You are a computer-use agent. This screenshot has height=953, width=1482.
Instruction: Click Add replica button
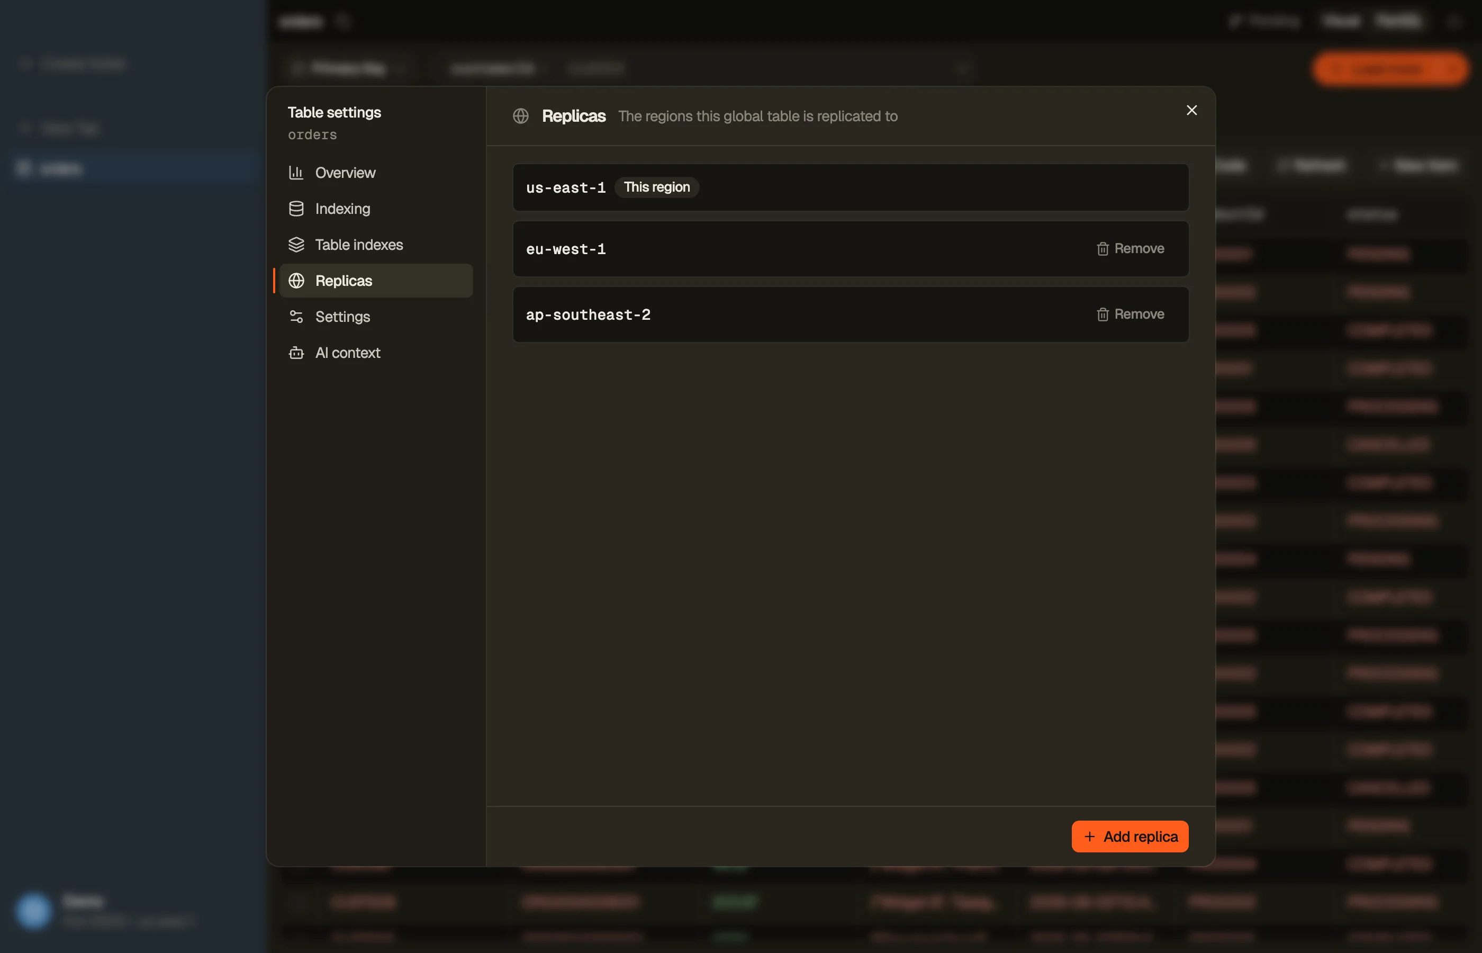click(1129, 836)
